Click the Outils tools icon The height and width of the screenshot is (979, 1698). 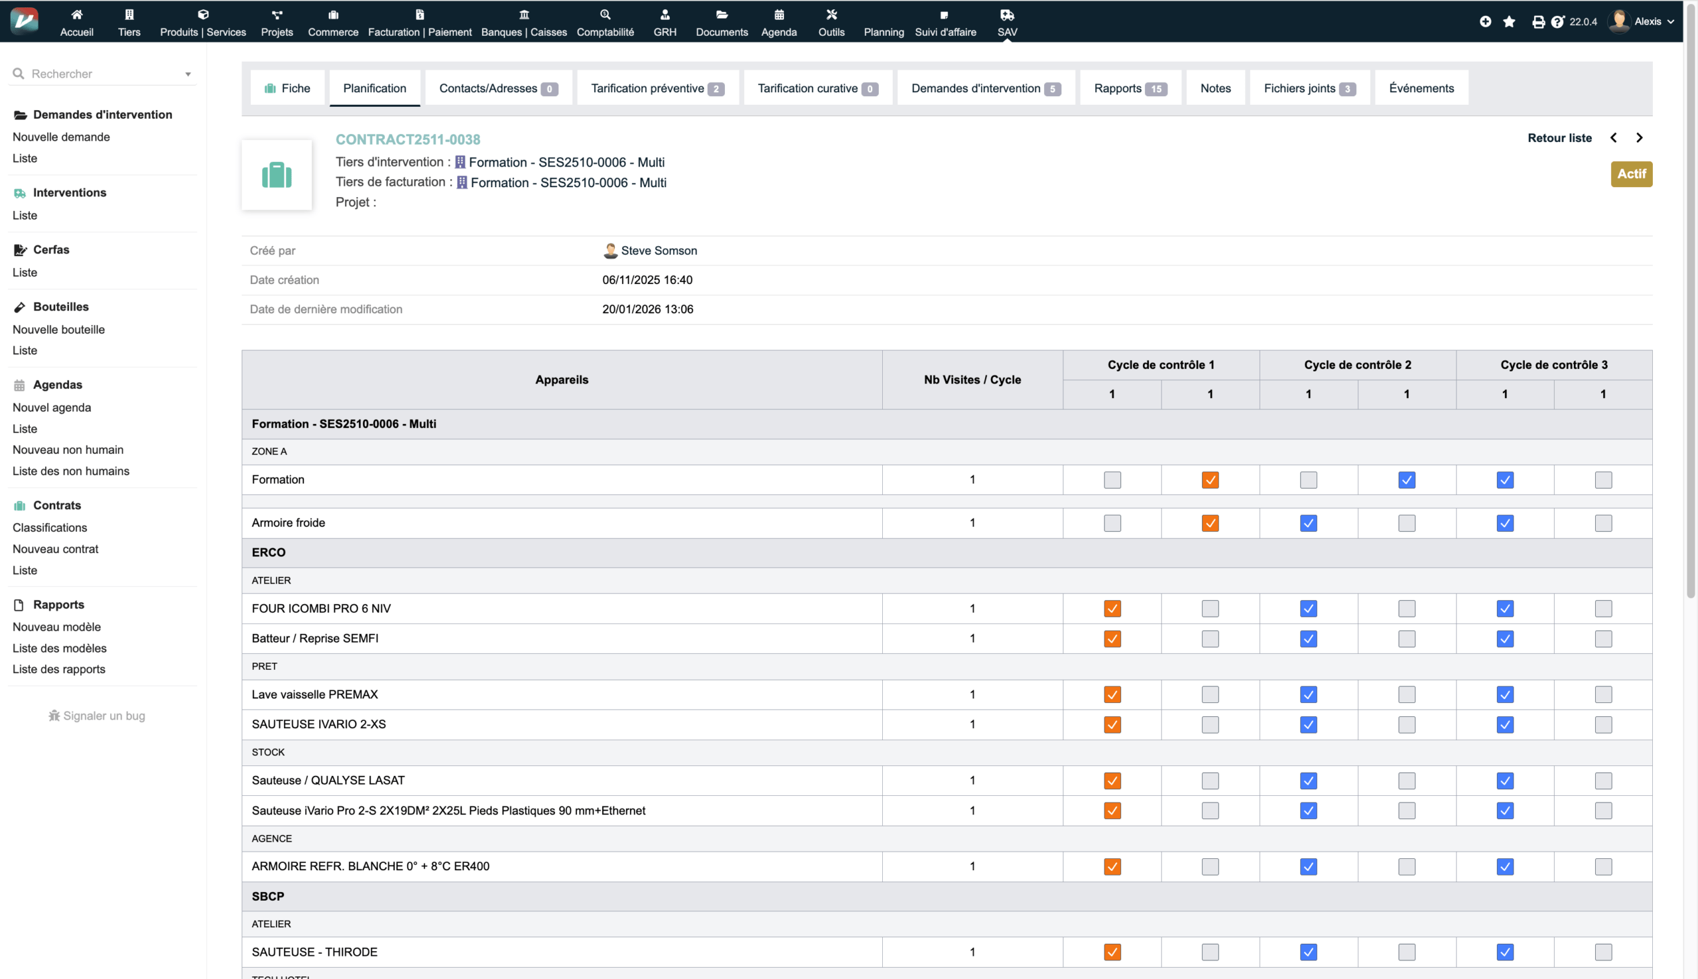pyautogui.click(x=831, y=15)
